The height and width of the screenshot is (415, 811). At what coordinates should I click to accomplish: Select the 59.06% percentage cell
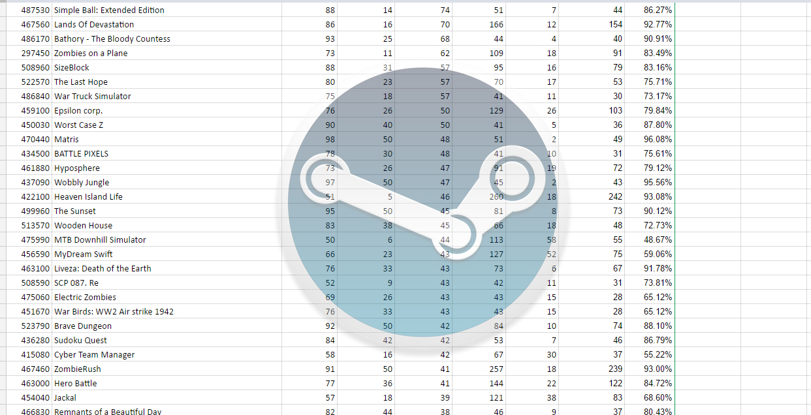click(650, 254)
